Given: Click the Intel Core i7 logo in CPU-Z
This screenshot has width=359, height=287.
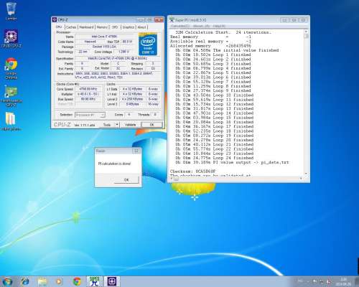Looking at the screenshot, I should (148, 44).
